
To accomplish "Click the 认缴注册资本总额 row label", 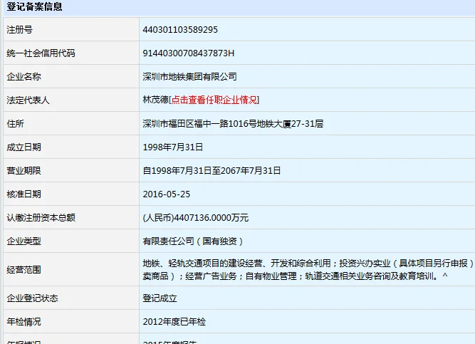I will [x=41, y=218].
